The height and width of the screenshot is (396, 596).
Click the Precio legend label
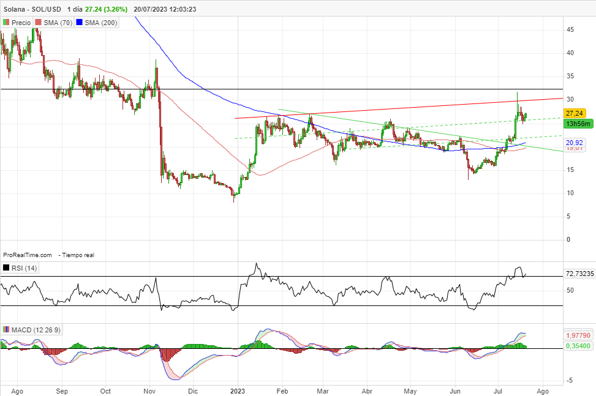(21, 23)
